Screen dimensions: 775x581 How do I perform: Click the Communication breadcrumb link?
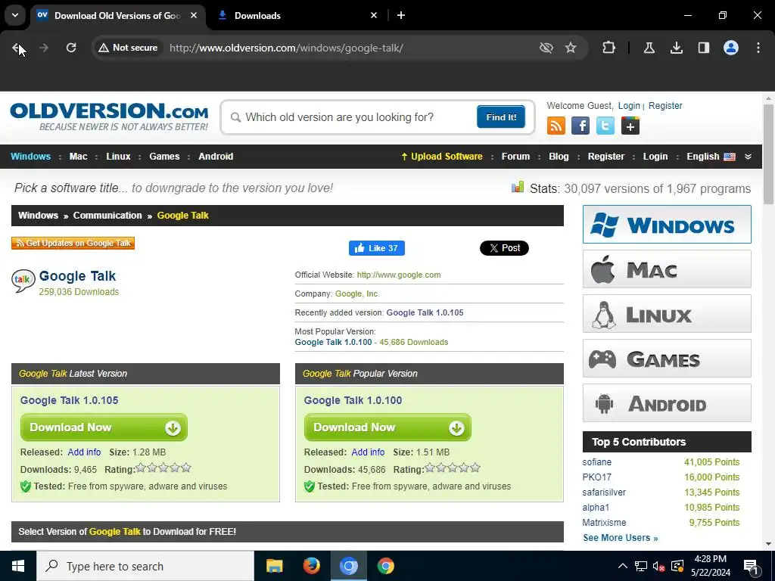107,216
